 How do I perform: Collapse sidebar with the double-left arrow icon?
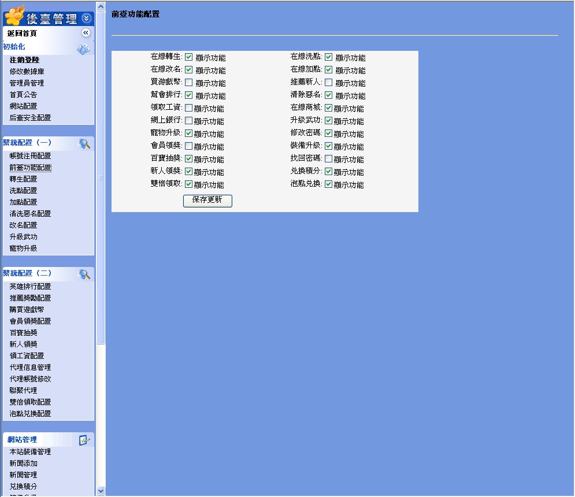pyautogui.click(x=86, y=33)
